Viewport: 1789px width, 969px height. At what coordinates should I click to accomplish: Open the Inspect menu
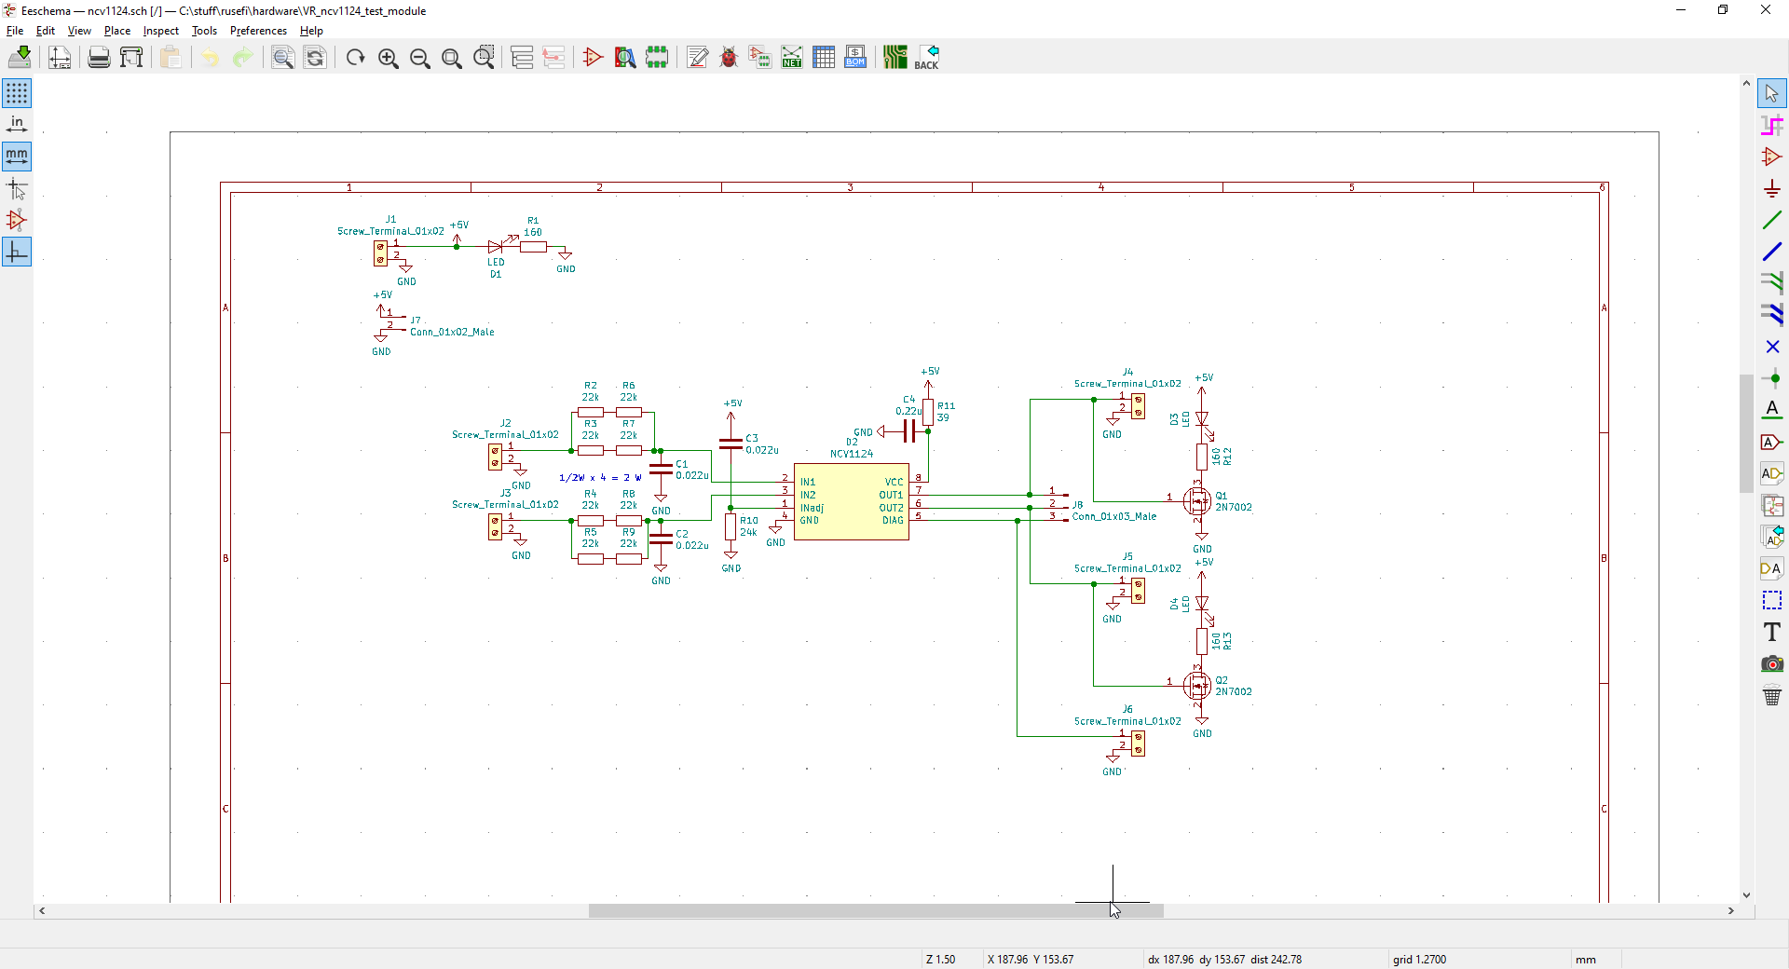pyautogui.click(x=161, y=31)
